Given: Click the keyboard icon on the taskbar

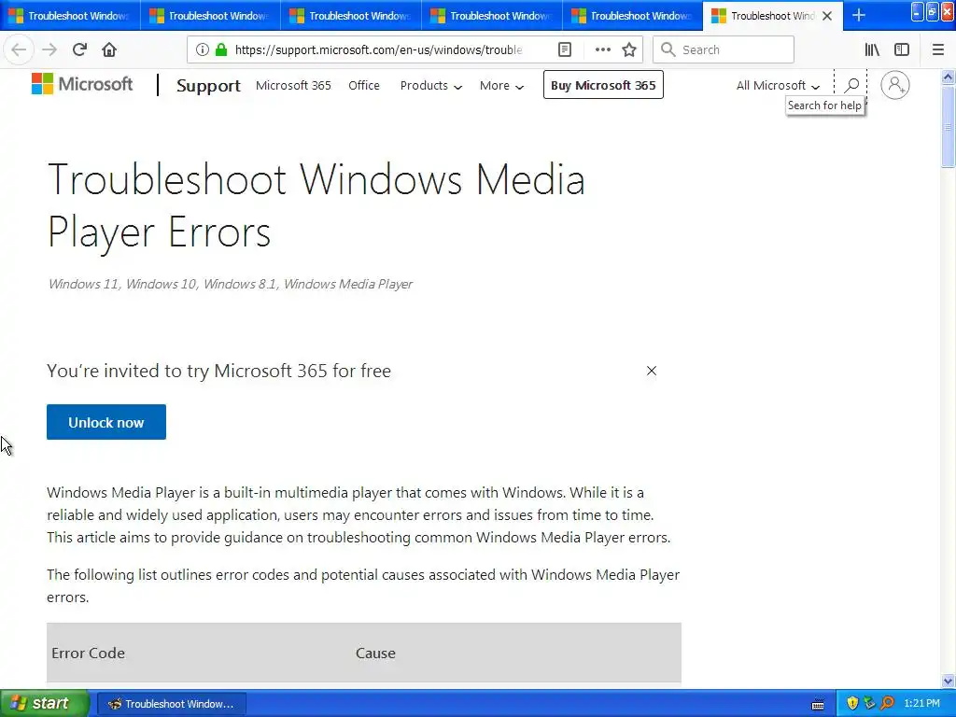Looking at the screenshot, I should [818, 704].
